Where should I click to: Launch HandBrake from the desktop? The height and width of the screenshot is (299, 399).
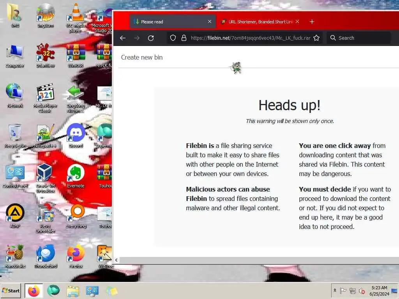coord(15,256)
